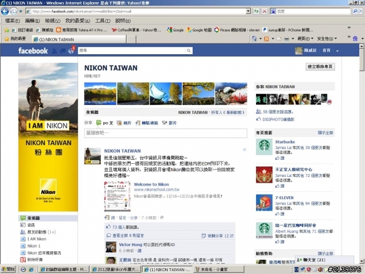This screenshot has height=274, width=365.
Task: Click the 建立粉絲專頁 button
Action: point(320,67)
